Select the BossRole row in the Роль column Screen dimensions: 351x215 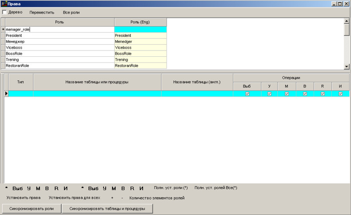pyautogui.click(x=60, y=54)
